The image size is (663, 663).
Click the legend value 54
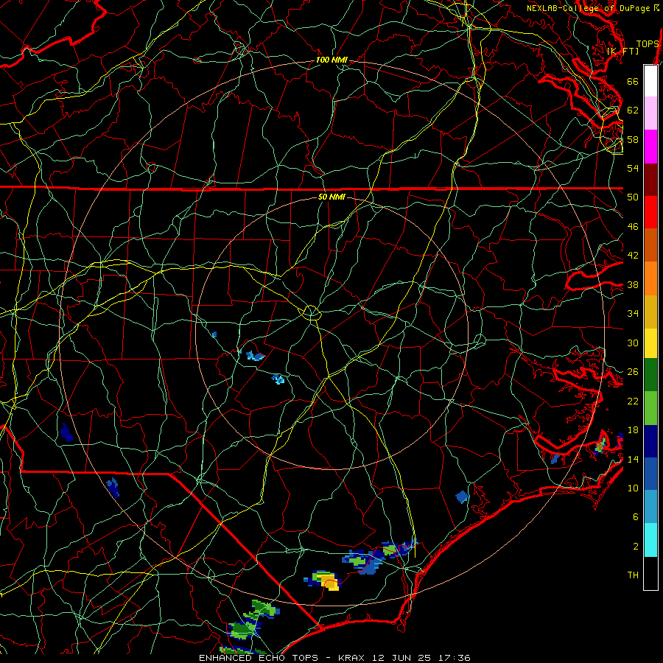point(633,168)
